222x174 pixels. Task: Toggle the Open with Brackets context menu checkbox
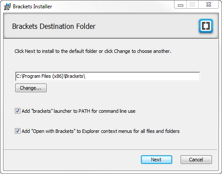(17, 131)
